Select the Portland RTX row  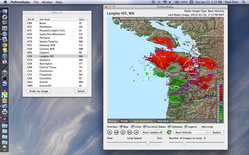[x=57, y=38]
